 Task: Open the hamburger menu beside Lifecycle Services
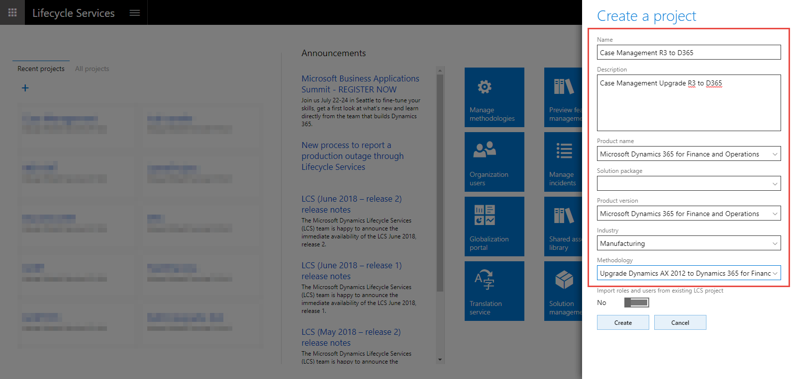point(135,13)
